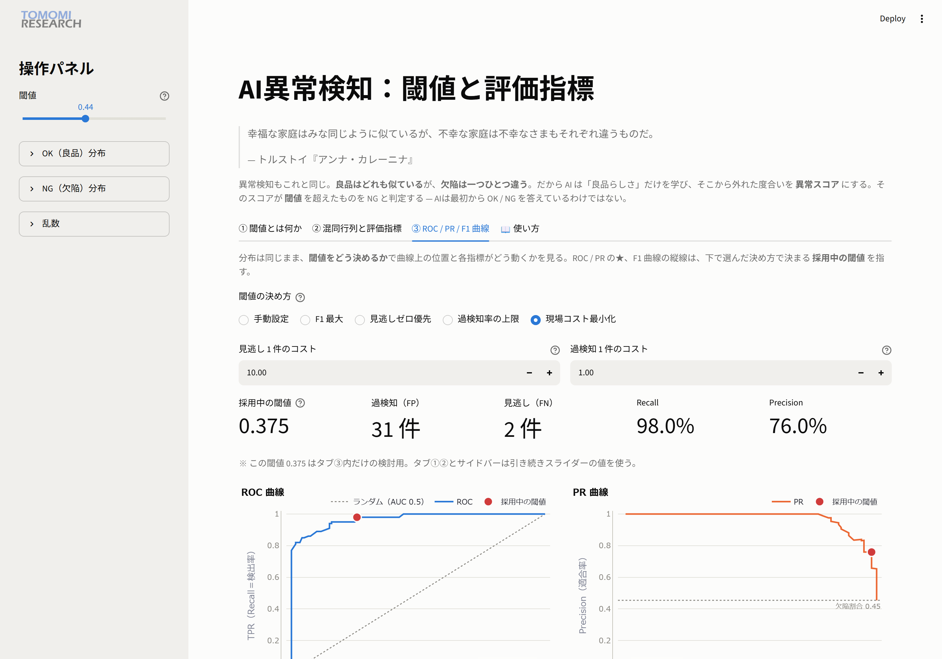Select the 手動設定 radio option
The height and width of the screenshot is (659, 942).
click(x=264, y=319)
